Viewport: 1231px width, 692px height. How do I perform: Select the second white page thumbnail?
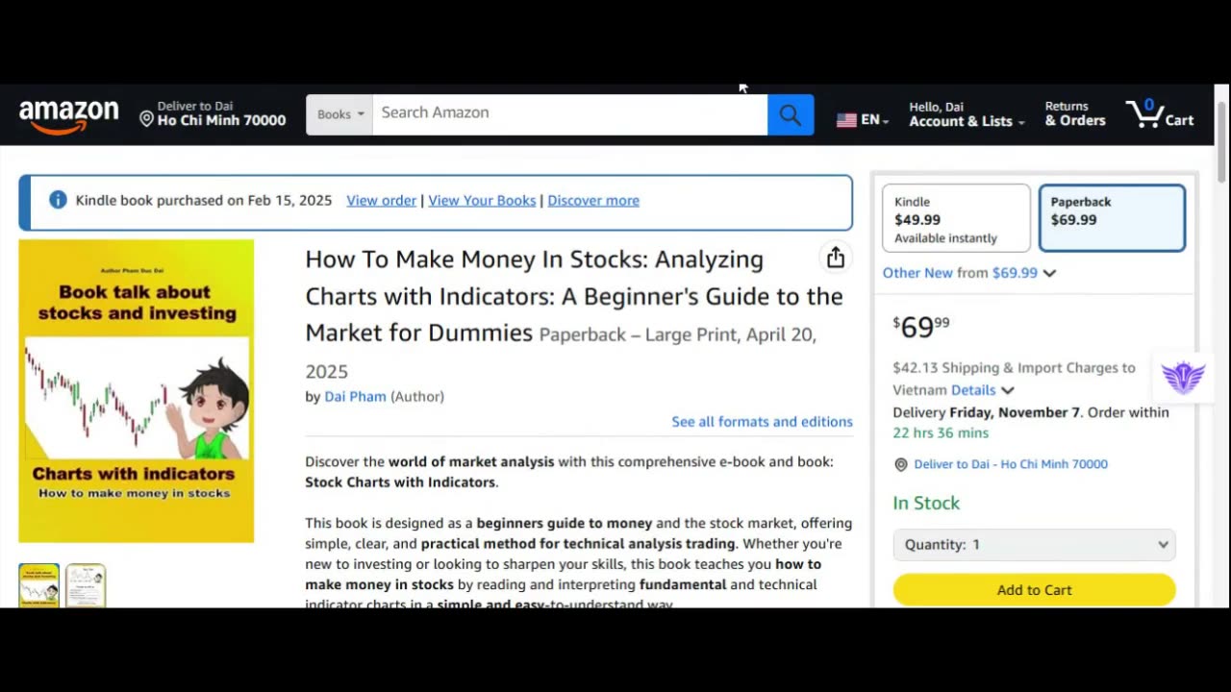pyautogui.click(x=86, y=585)
